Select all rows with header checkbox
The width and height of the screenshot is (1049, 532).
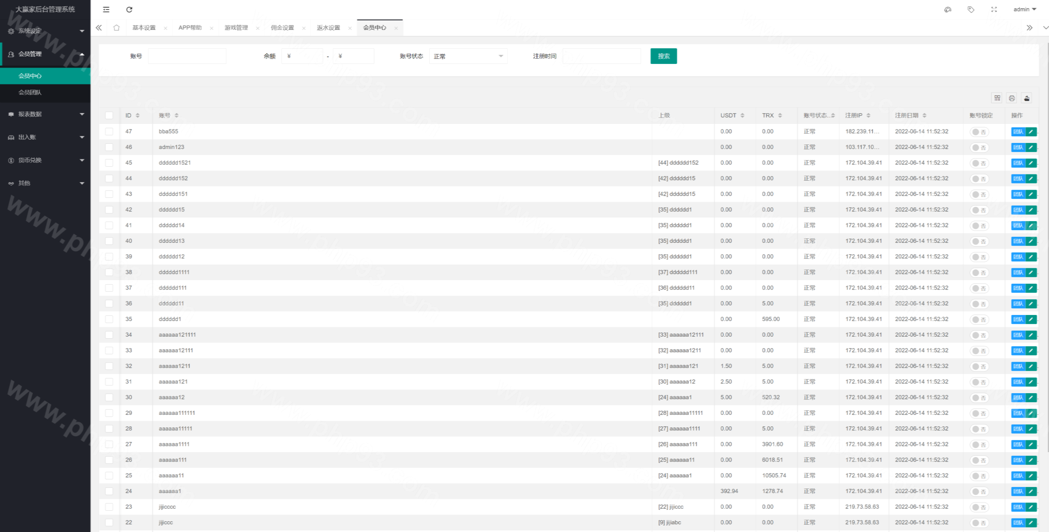(109, 115)
